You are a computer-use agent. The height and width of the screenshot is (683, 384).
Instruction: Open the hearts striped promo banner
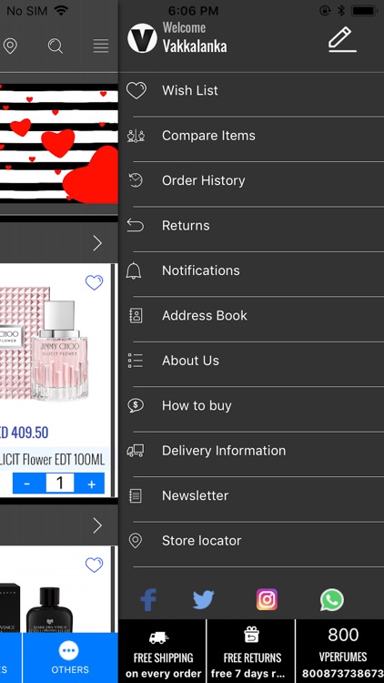(59, 144)
